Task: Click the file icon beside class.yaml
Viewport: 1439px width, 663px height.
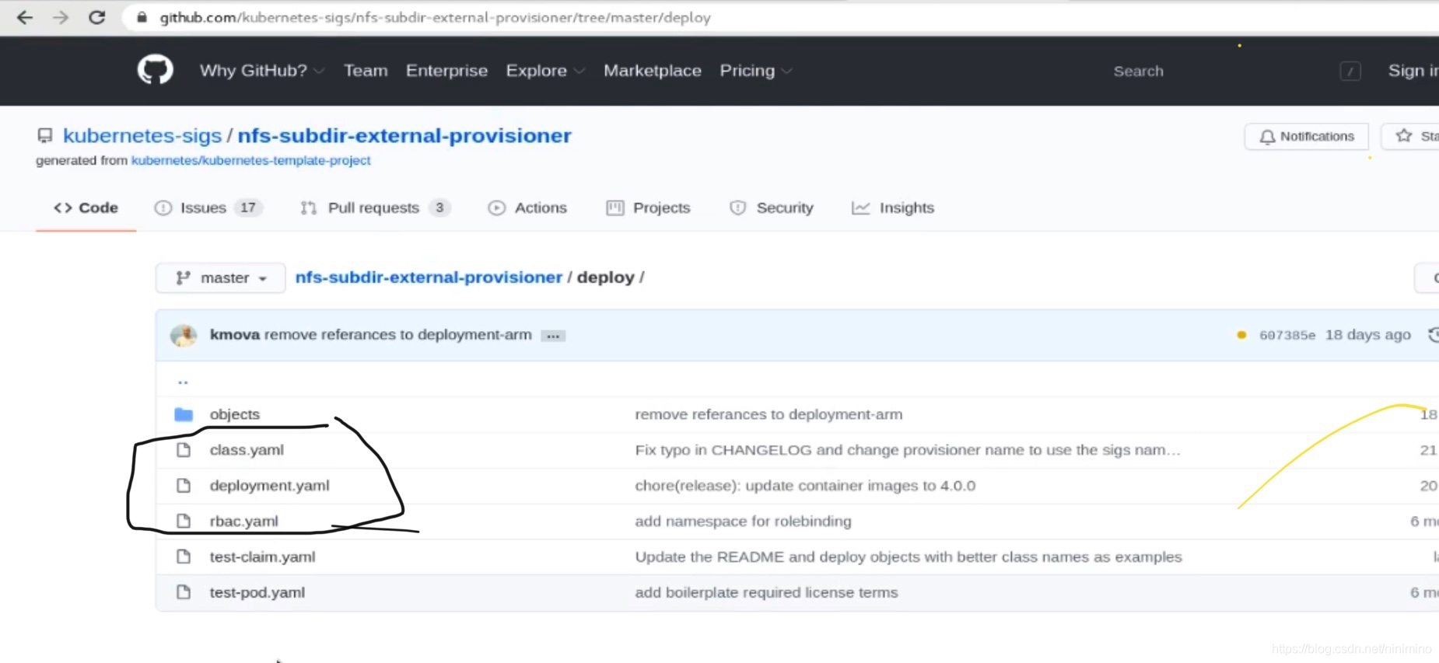Action: pyautogui.click(x=184, y=450)
